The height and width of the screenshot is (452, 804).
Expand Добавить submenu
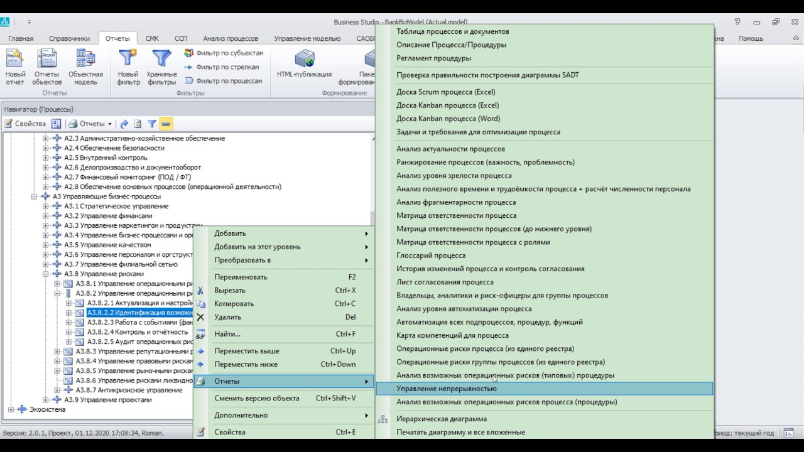(x=285, y=234)
